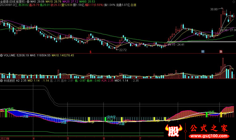Click the MID1: 1.14 indicator value

click(x=121, y=81)
